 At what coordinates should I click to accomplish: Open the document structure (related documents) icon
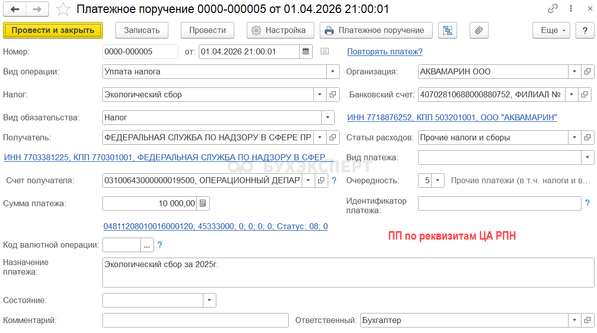447,30
